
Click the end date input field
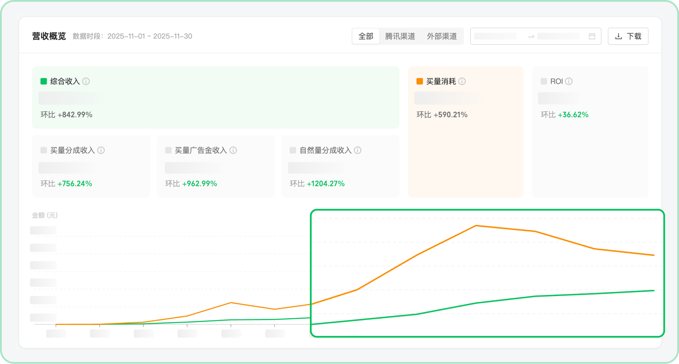[558, 36]
